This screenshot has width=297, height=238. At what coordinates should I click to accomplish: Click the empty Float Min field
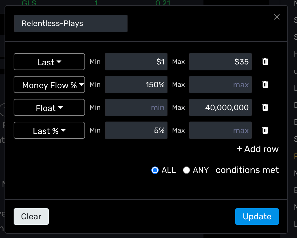point(136,107)
